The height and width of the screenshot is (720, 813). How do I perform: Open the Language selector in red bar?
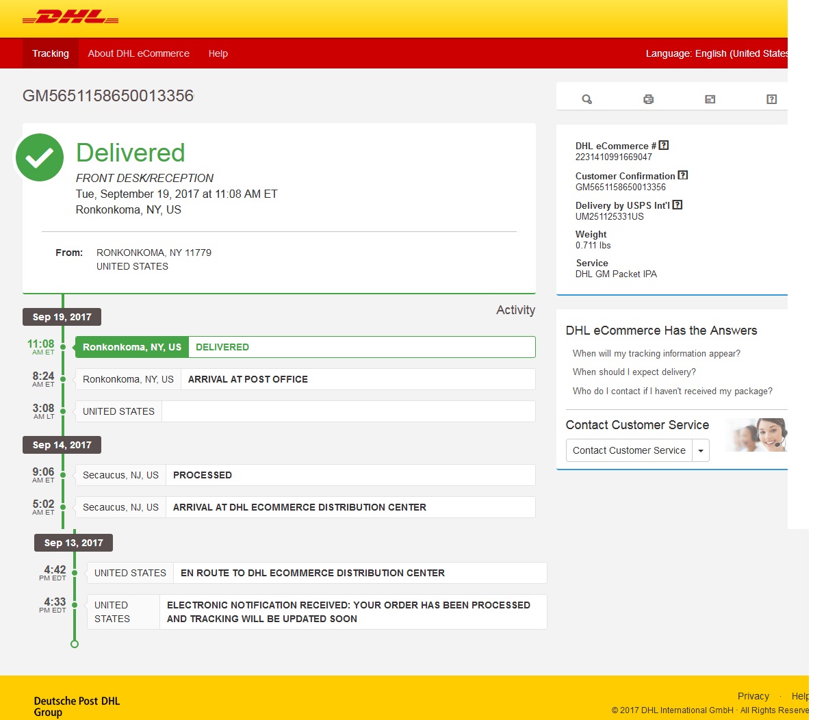pyautogui.click(x=716, y=53)
